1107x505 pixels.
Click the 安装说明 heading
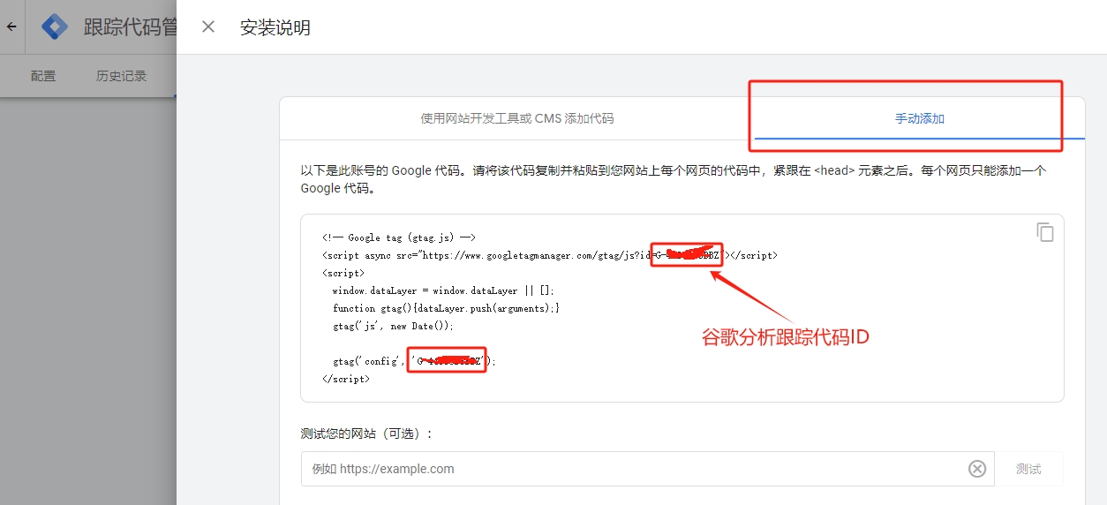pos(275,27)
